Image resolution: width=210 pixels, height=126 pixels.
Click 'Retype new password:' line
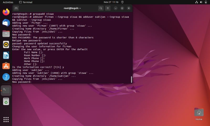click(27, 40)
